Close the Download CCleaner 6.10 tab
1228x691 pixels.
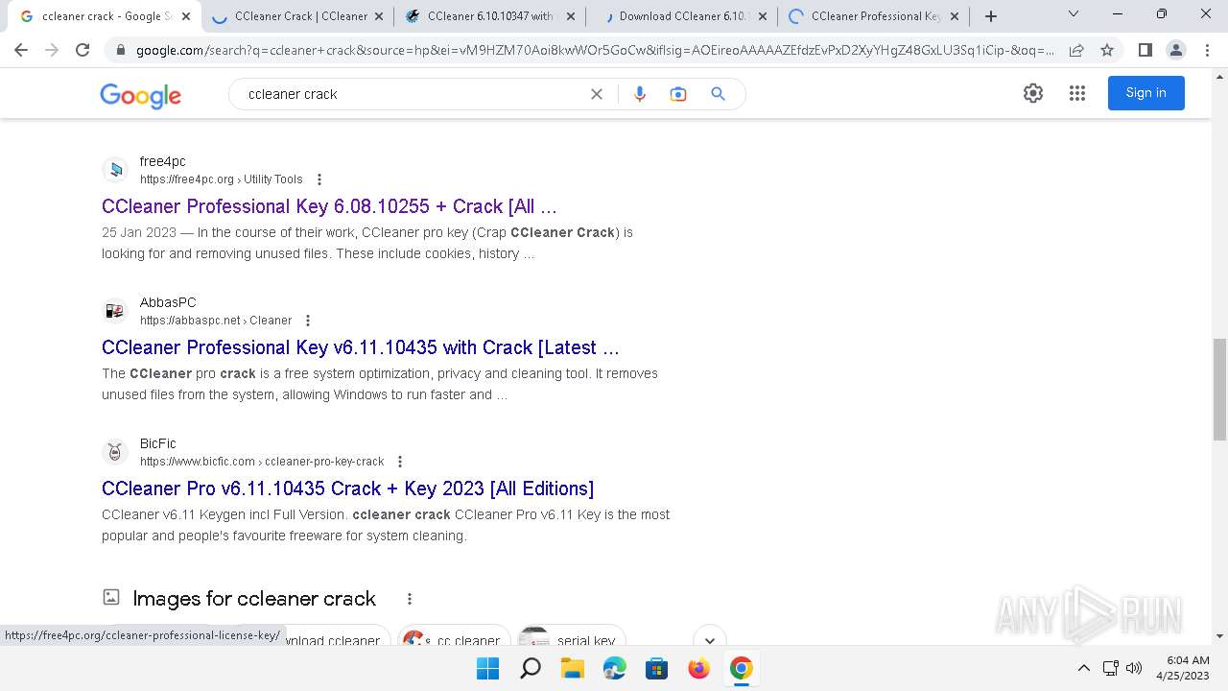tap(763, 16)
